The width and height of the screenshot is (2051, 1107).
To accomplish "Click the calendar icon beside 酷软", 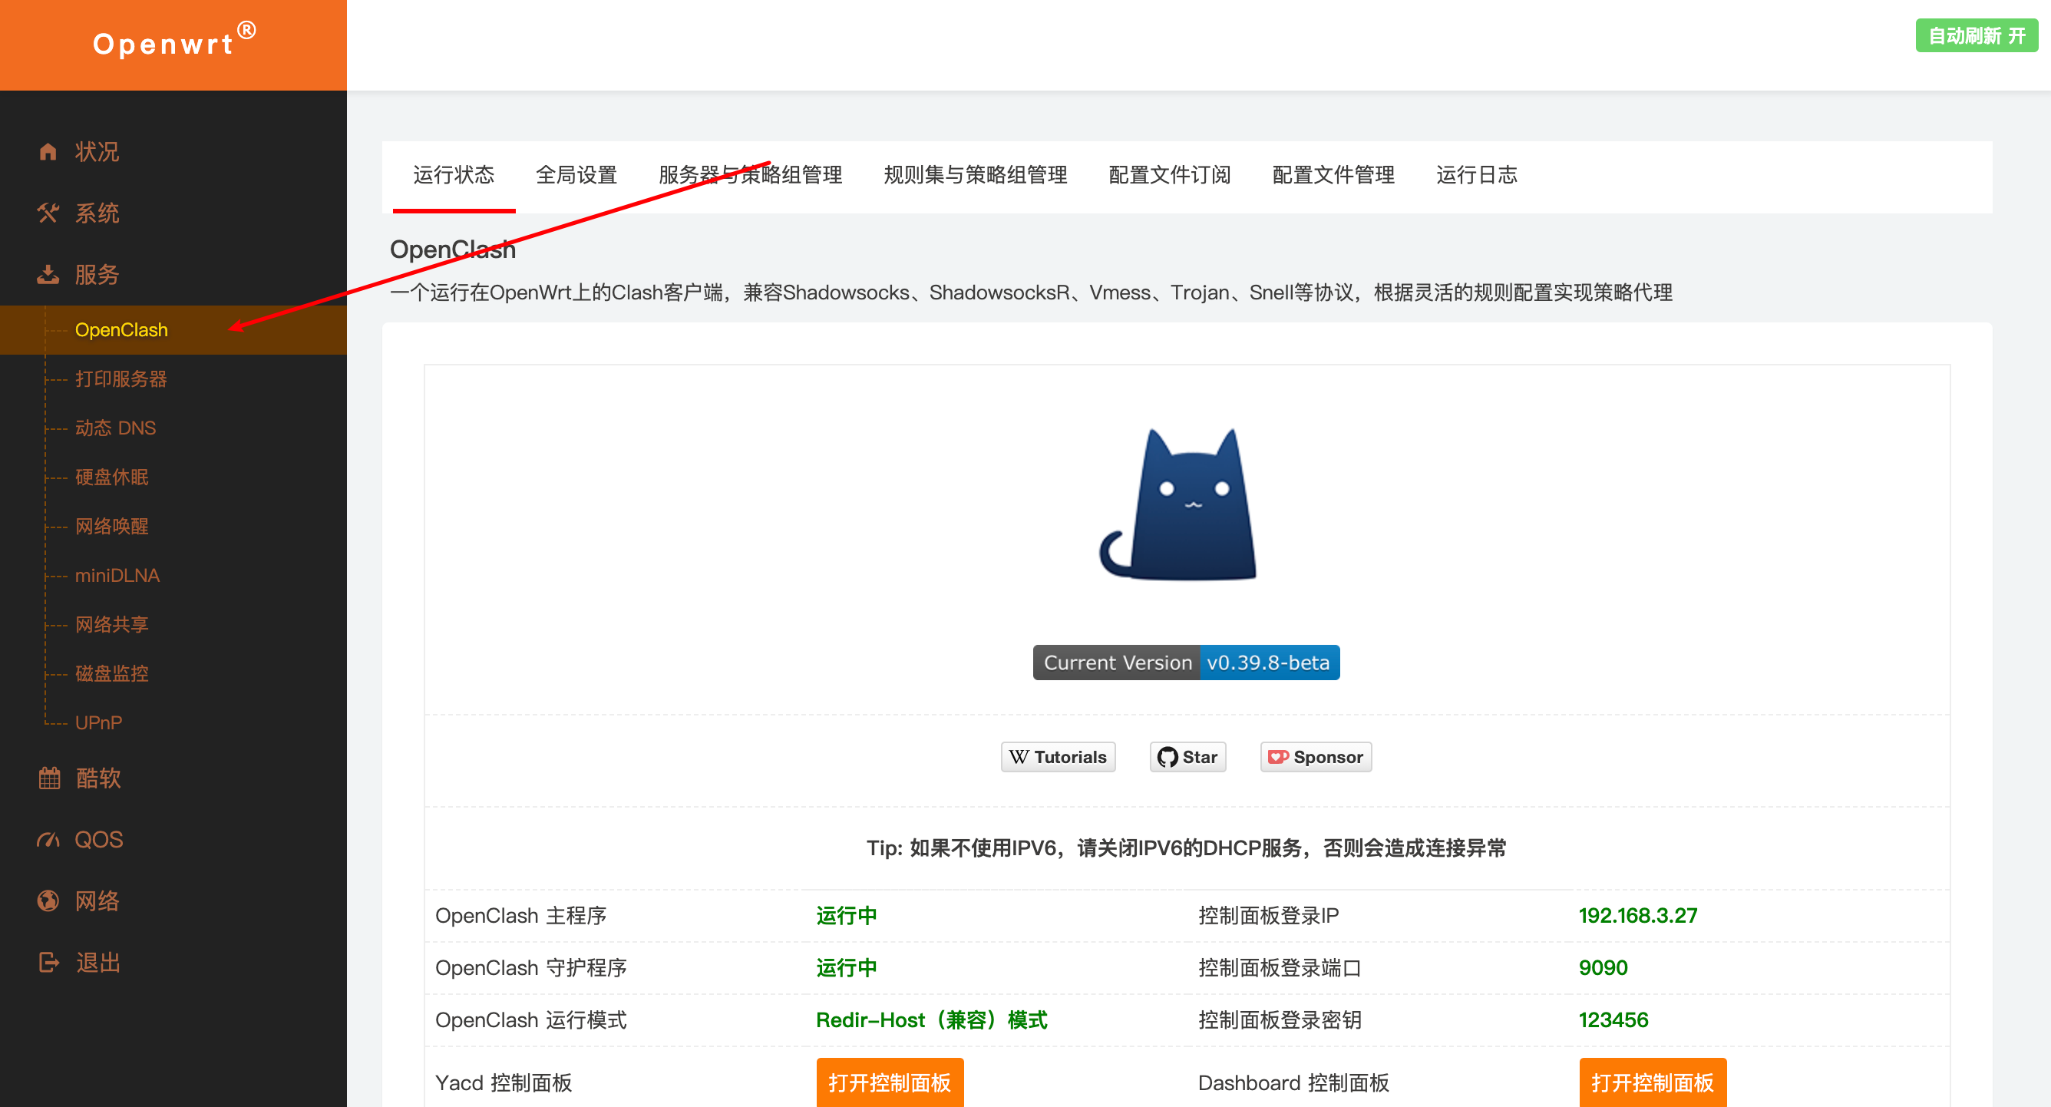I will (x=49, y=778).
